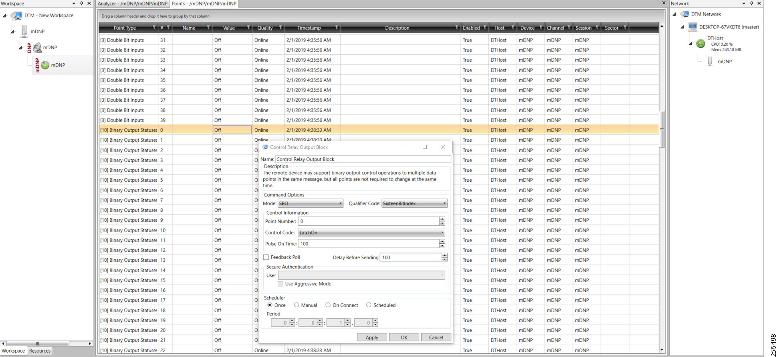Sort by the Point Type column header
Image resolution: width=777 pixels, height=357 pixels.
[125, 28]
